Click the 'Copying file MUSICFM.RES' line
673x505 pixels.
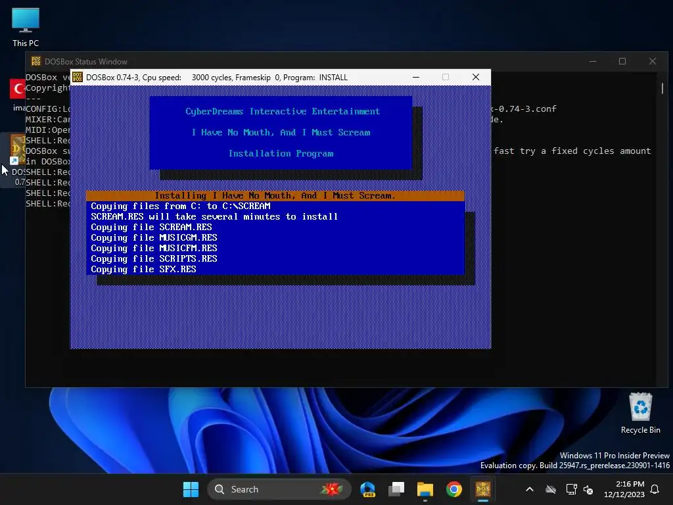coord(154,248)
